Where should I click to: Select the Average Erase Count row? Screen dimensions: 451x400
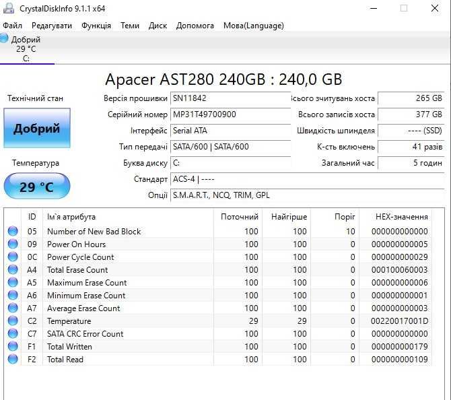[x=218, y=308]
